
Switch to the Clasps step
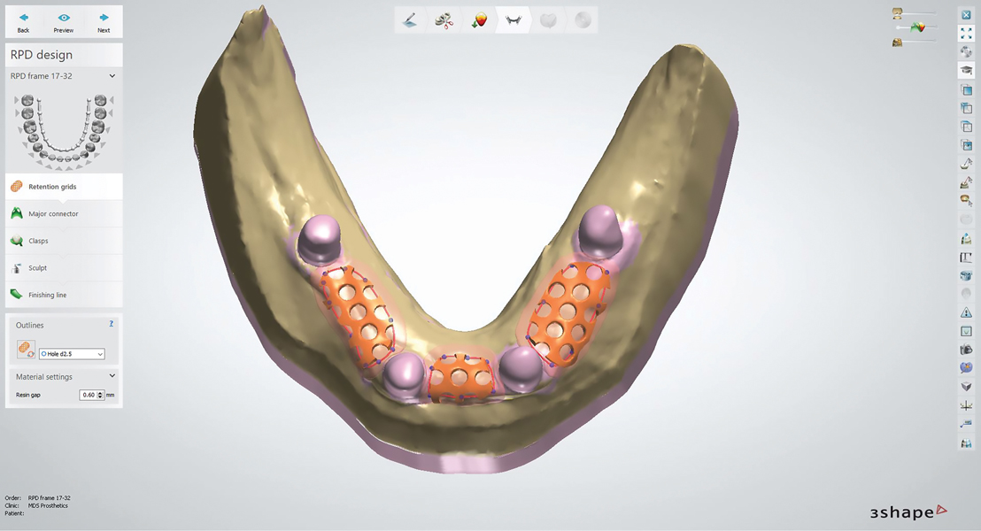[x=38, y=241]
